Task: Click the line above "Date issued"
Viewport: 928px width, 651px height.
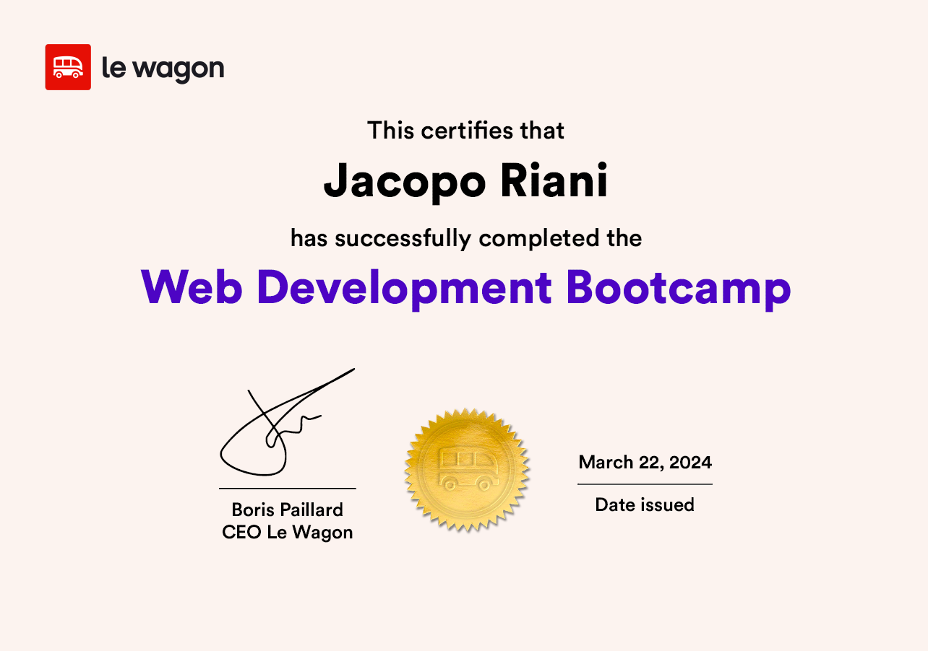Action: pyautogui.click(x=645, y=484)
